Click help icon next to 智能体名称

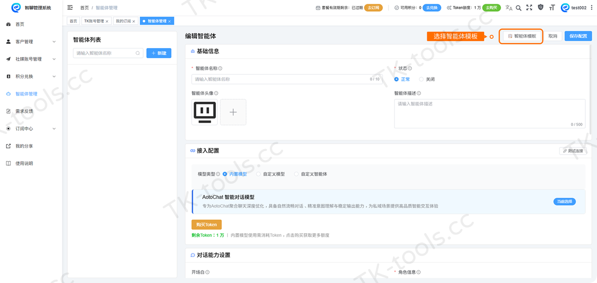point(220,68)
